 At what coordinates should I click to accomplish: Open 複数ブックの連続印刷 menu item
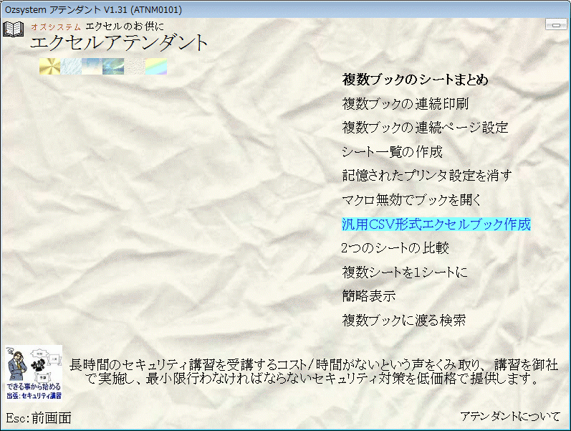406,103
